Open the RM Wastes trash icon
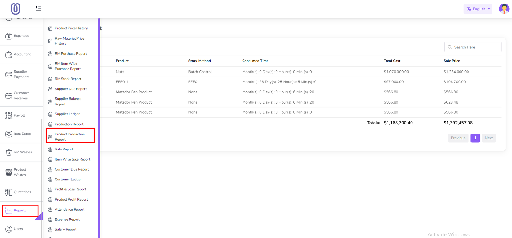Image resolution: width=512 pixels, height=238 pixels. click(x=9, y=152)
